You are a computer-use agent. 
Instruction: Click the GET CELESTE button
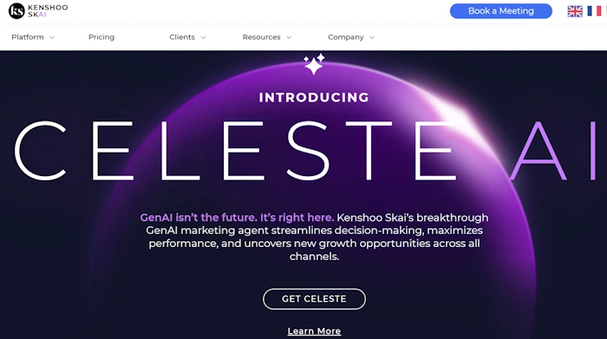click(x=314, y=299)
